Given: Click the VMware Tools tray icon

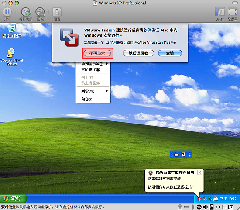Looking at the screenshot, I should pos(216,199).
